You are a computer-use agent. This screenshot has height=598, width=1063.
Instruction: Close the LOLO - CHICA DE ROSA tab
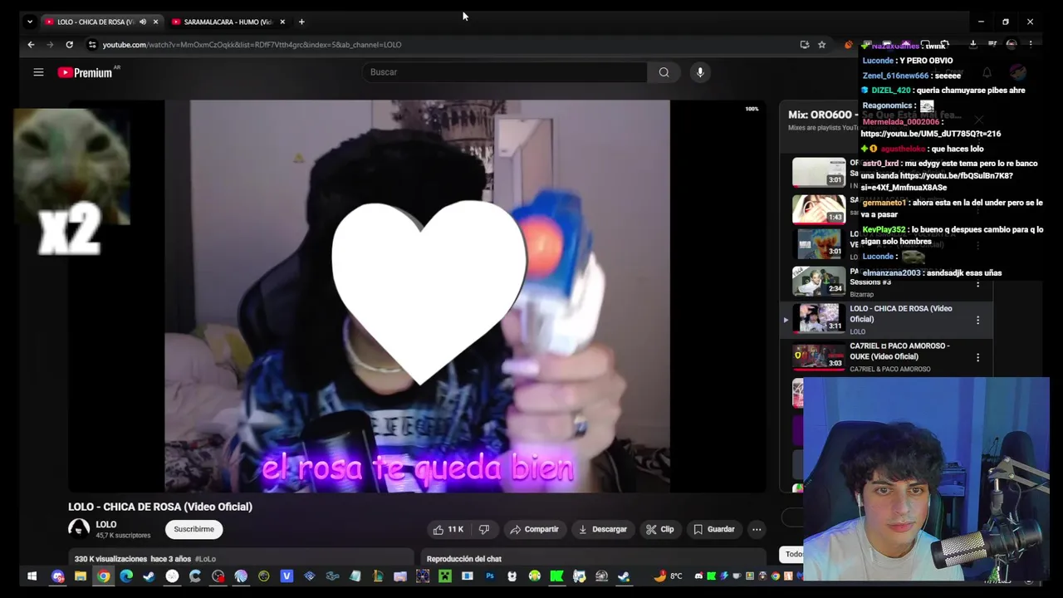pyautogui.click(x=155, y=22)
